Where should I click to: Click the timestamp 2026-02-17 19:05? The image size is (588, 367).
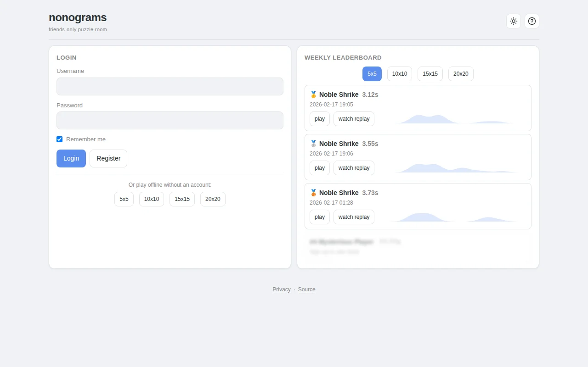point(331,105)
